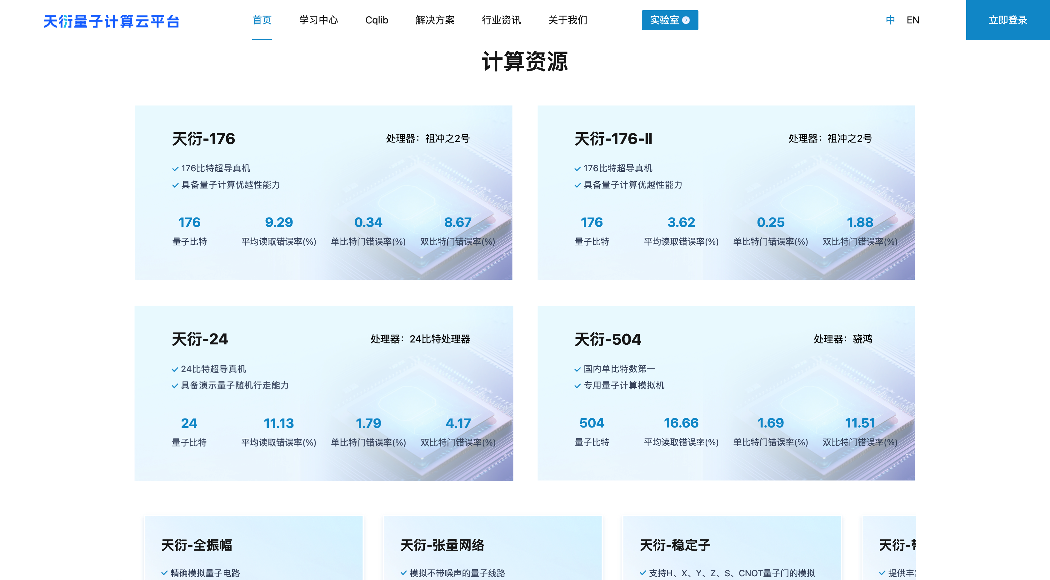This screenshot has width=1050, height=580.
Task: Open the 行业资讯 link
Action: coord(501,20)
